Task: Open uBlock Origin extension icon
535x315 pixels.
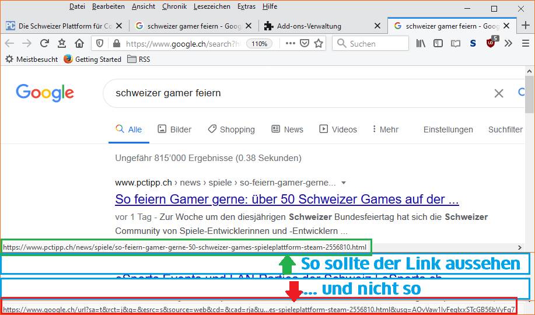Action: point(491,43)
